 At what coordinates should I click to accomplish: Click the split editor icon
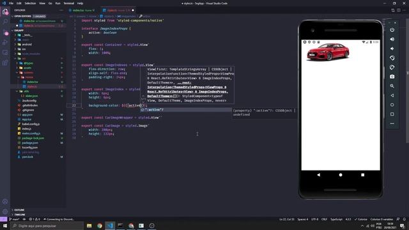pyautogui.click(x=399, y=10)
